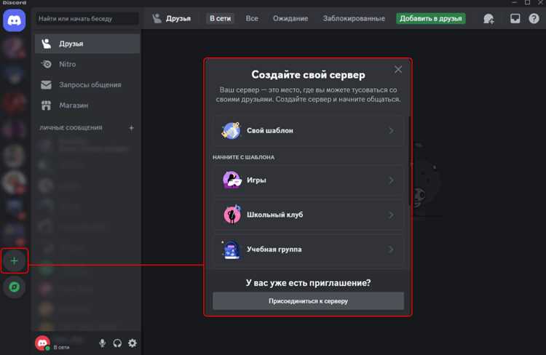Click the green plus Add a Server button
546x355 pixels.
(x=15, y=260)
